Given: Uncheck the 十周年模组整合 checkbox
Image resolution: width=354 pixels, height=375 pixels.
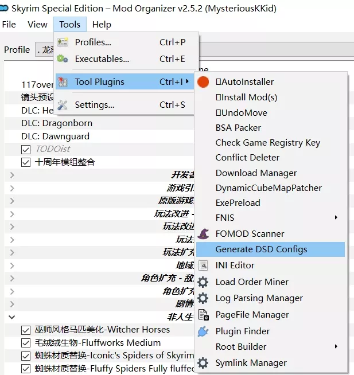Looking at the screenshot, I should point(26,162).
